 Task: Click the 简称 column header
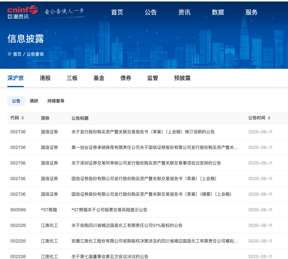45,118
